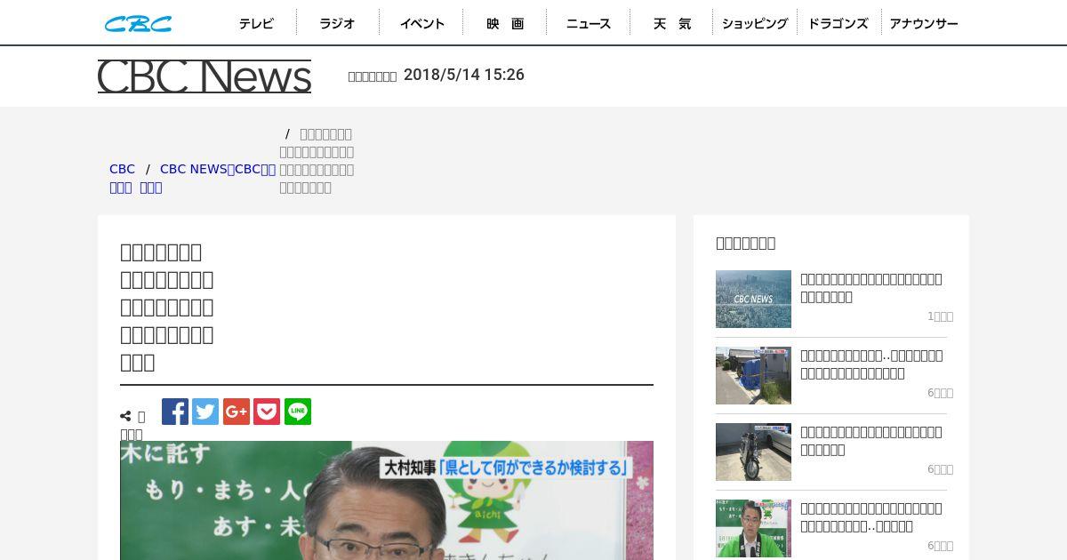
Task: Open the second sidebar news headline
Action: (871, 364)
